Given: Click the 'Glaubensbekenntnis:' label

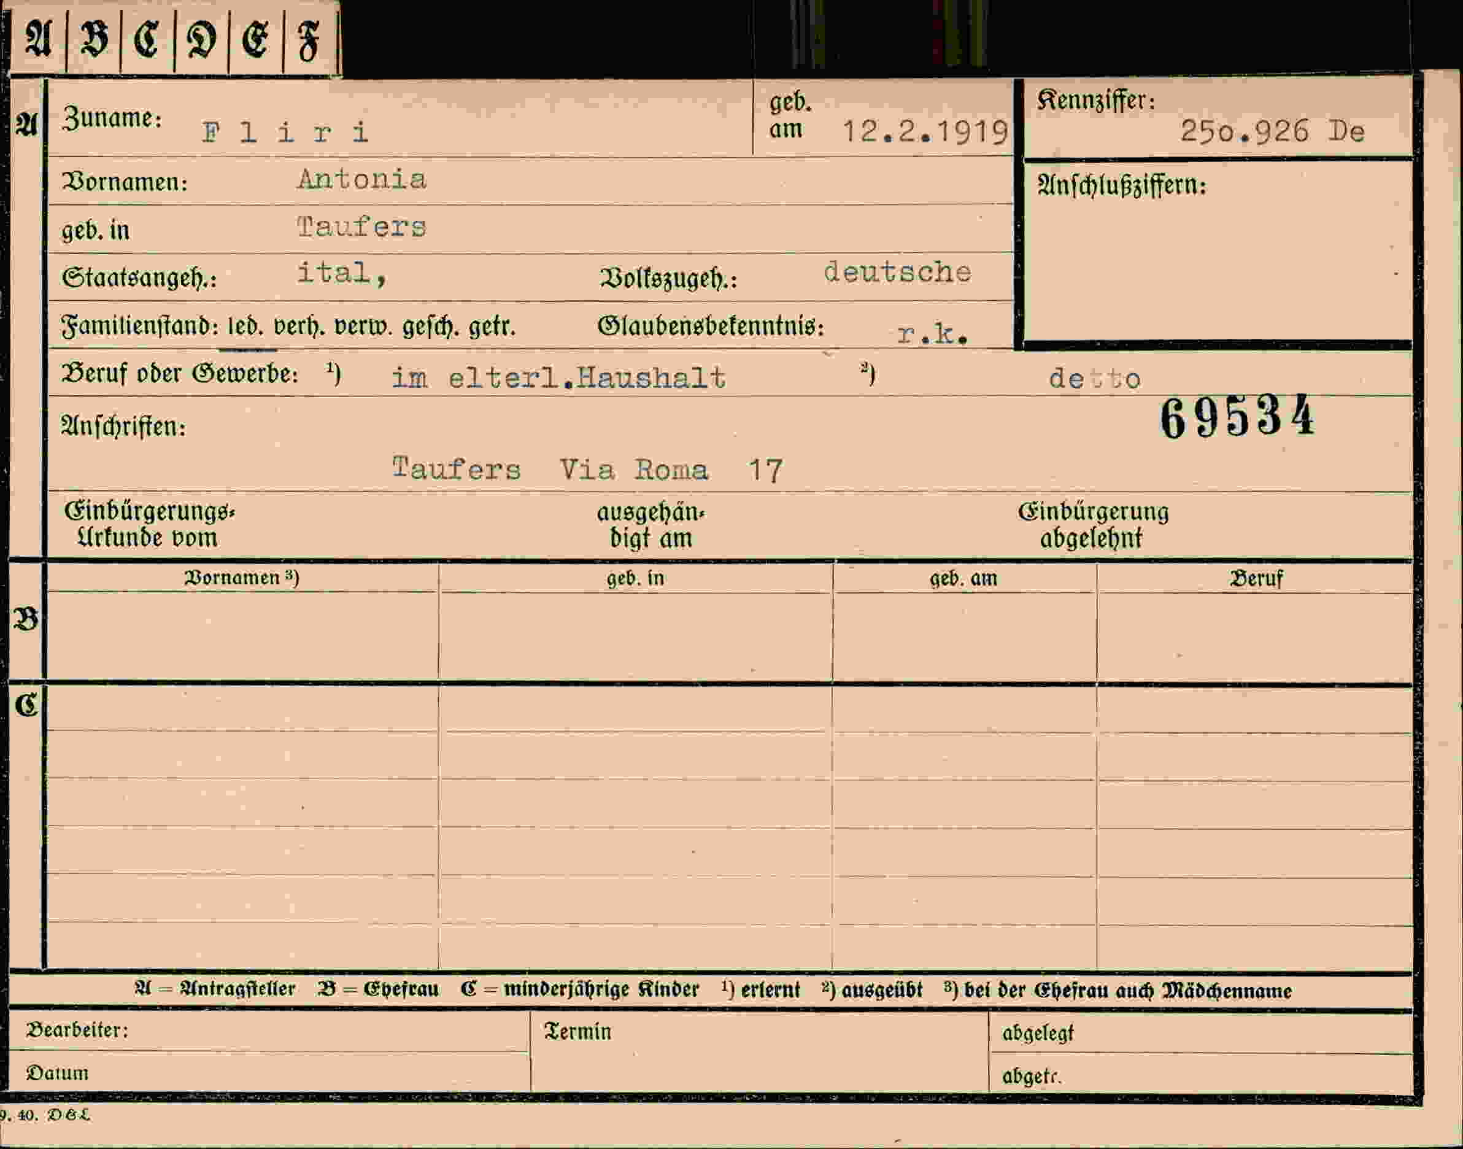Looking at the screenshot, I should (711, 327).
